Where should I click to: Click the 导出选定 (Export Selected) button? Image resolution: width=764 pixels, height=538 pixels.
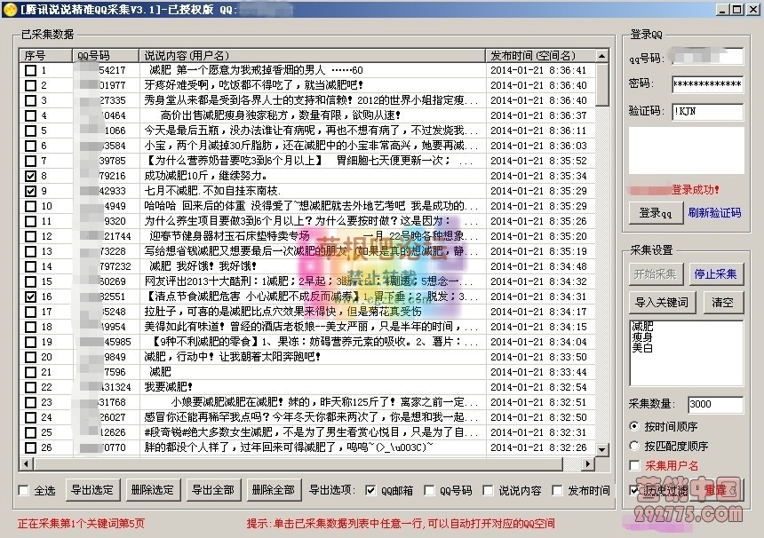(x=92, y=489)
